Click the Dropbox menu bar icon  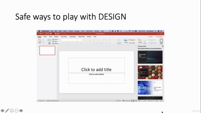[x=113, y=31]
